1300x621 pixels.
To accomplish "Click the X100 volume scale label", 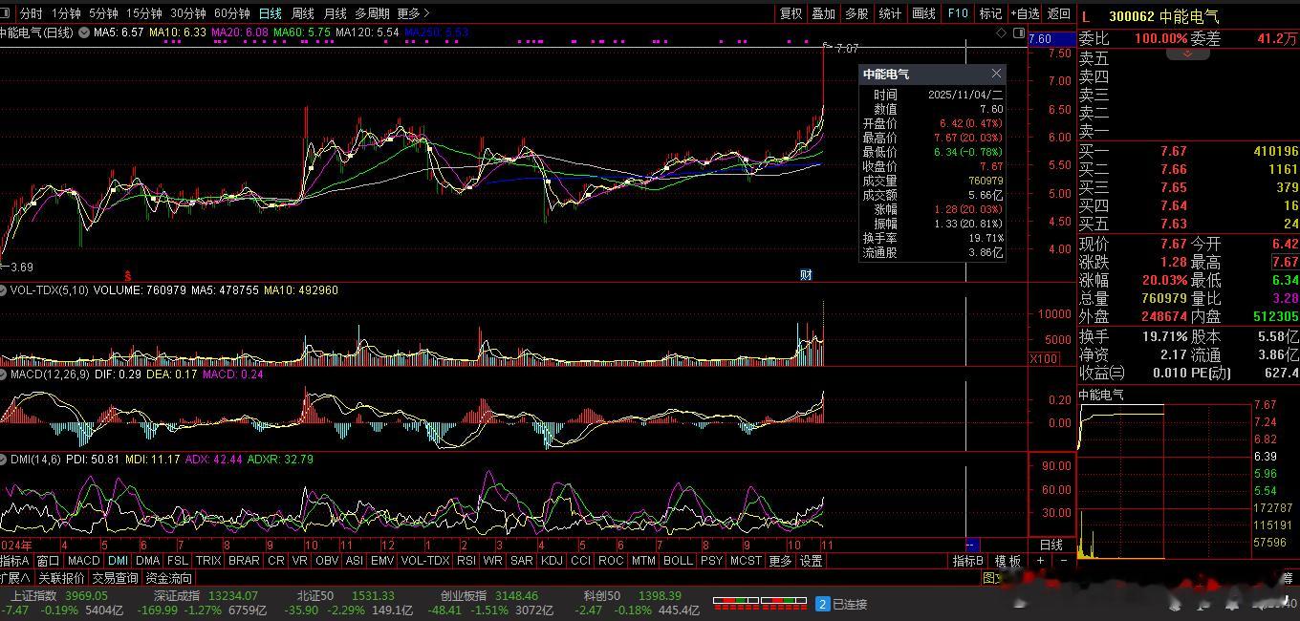I will 1043,358.
